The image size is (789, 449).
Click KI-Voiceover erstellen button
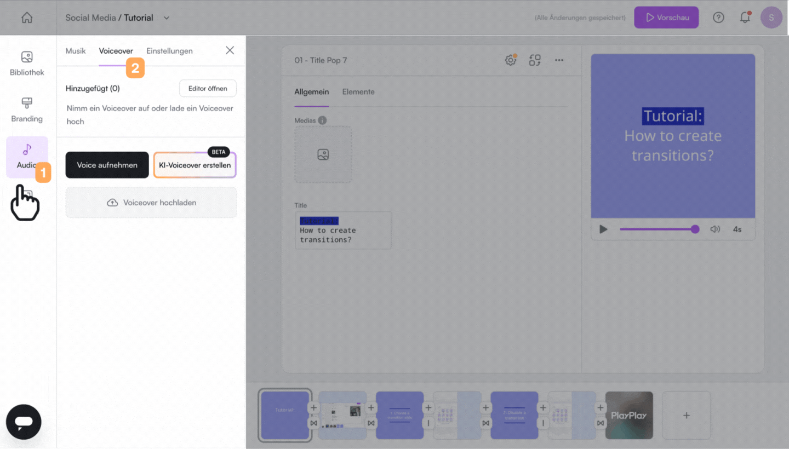coord(195,165)
